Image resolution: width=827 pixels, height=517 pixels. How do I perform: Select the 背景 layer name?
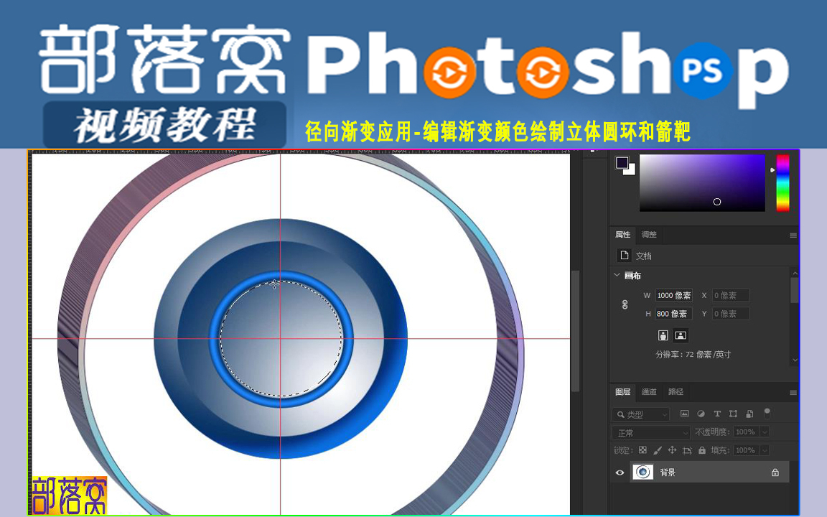tap(668, 472)
